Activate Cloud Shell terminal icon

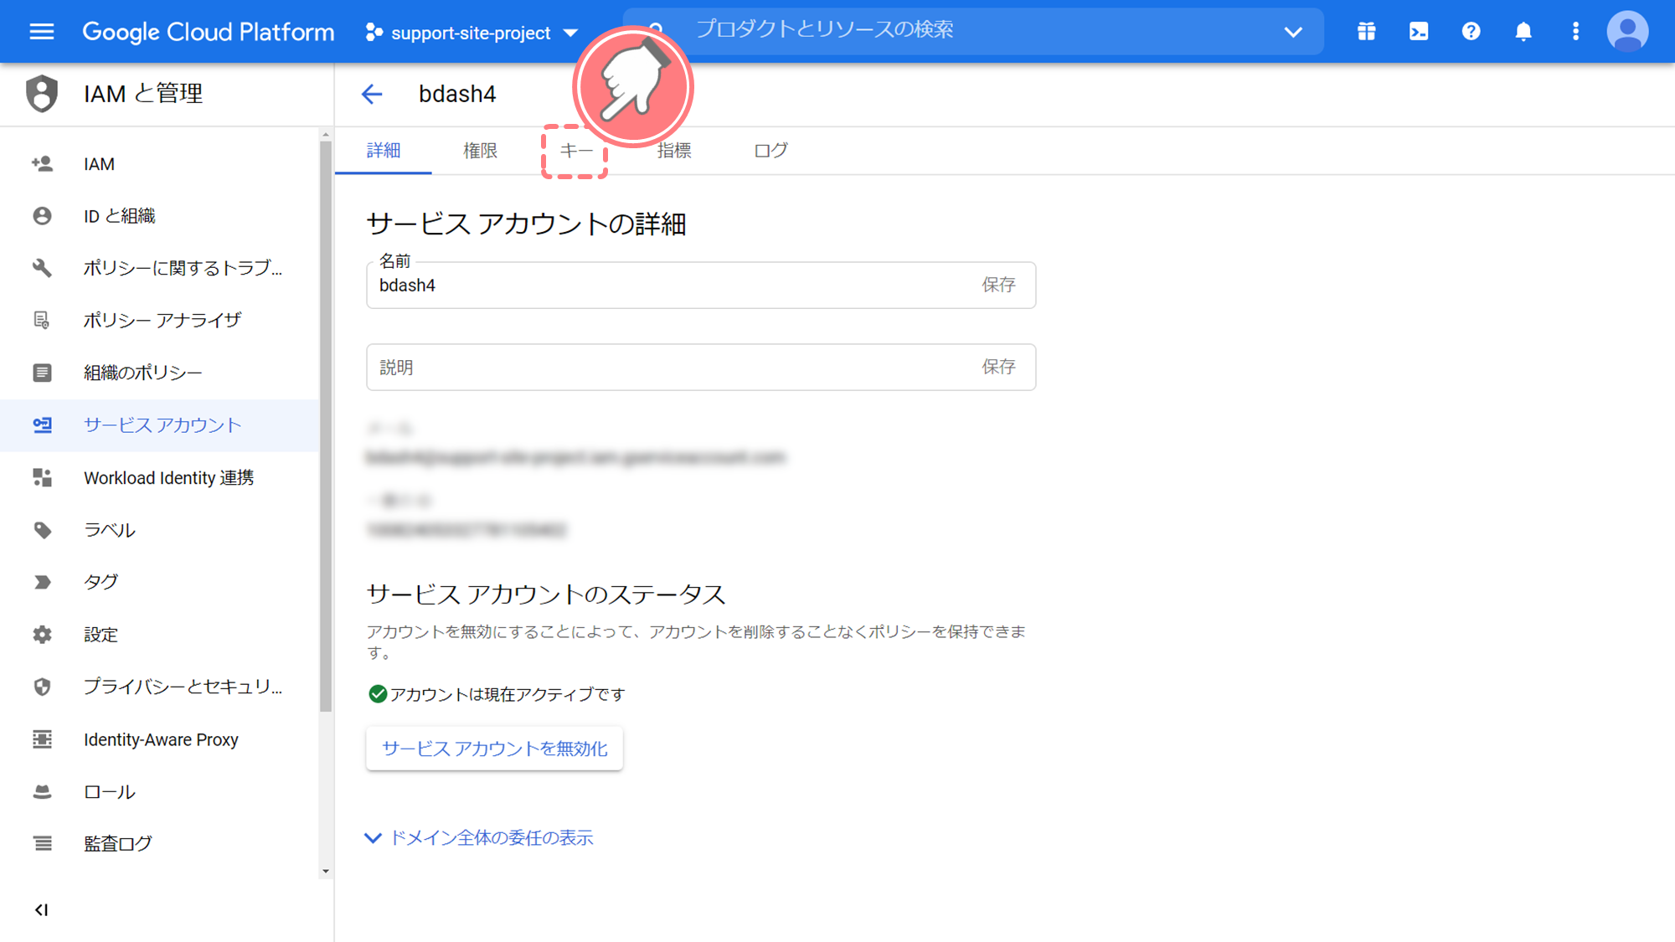click(1419, 32)
